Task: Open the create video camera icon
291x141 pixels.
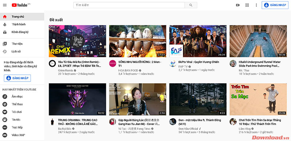Action: coord(238,5)
